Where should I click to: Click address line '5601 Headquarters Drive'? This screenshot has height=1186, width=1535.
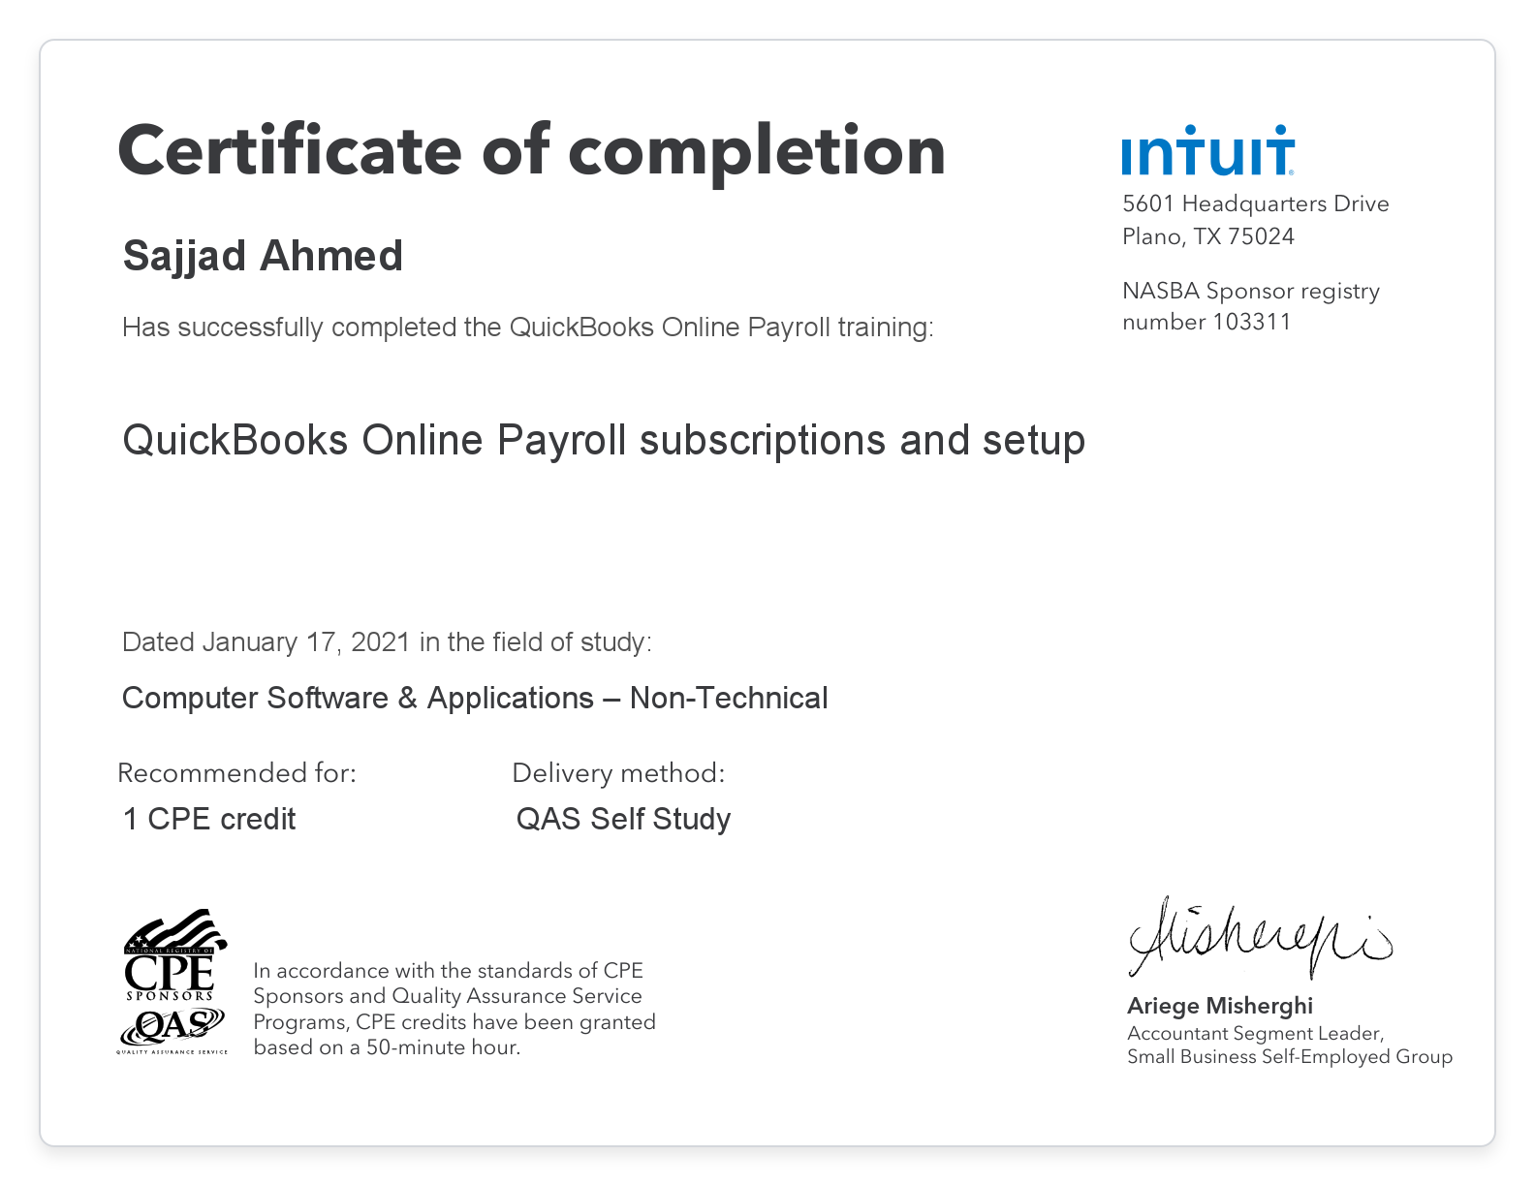[x=1256, y=203]
